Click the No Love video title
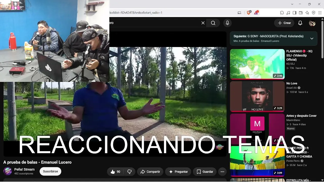Image resolution: width=324 pixels, height=182 pixels. [292, 83]
